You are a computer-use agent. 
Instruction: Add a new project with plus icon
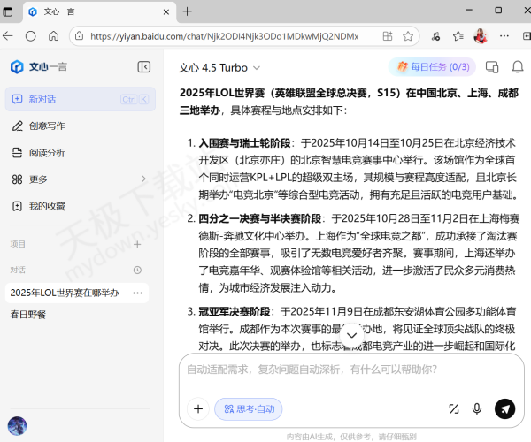coord(137,244)
